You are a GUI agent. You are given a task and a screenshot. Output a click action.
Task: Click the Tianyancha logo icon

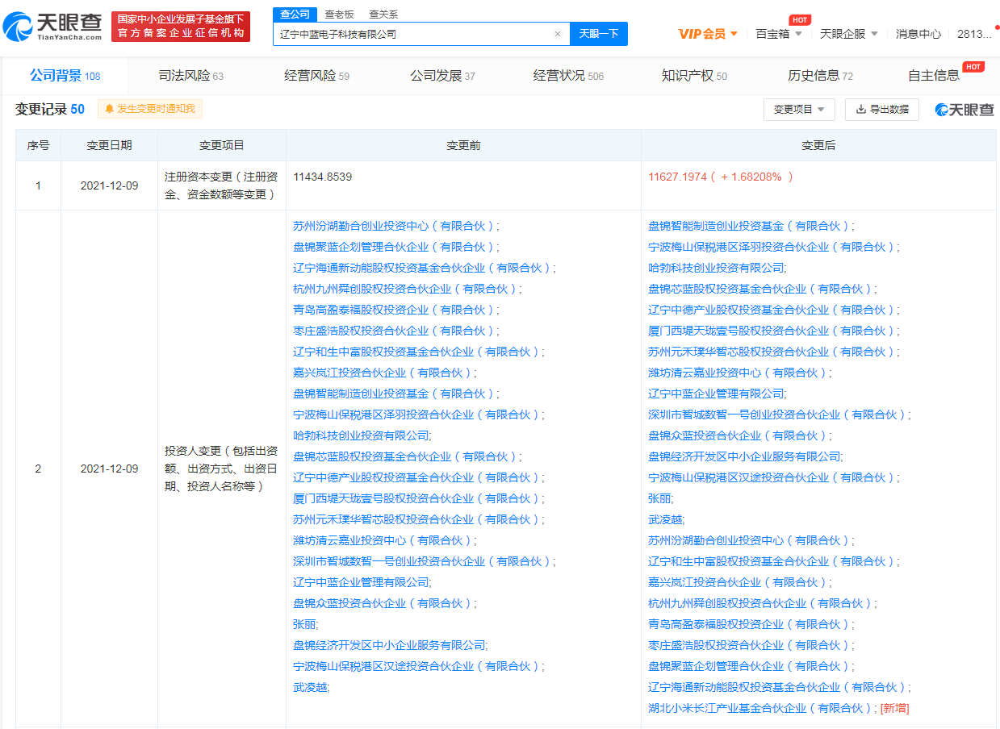(x=18, y=27)
